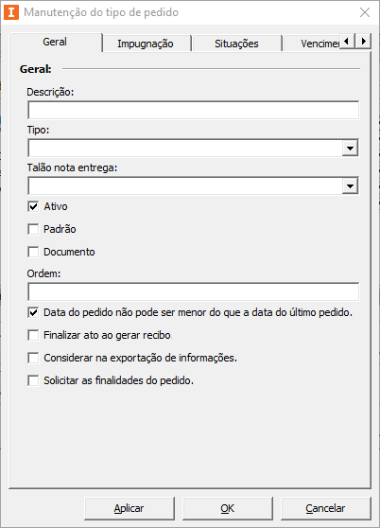Uncheck the Ativo checkbox
The height and width of the screenshot is (528, 380).
(33, 206)
